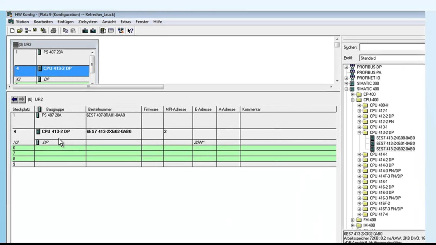Click the E-Adresse value 2044 cell
The width and height of the screenshot is (436, 245).
click(x=205, y=142)
